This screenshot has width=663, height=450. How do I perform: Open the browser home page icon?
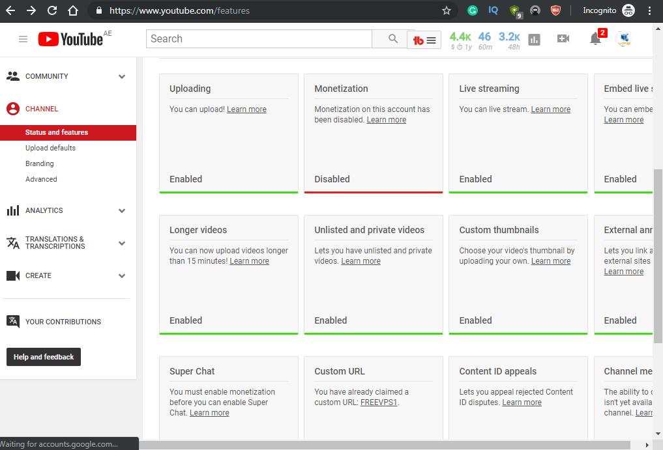73,10
